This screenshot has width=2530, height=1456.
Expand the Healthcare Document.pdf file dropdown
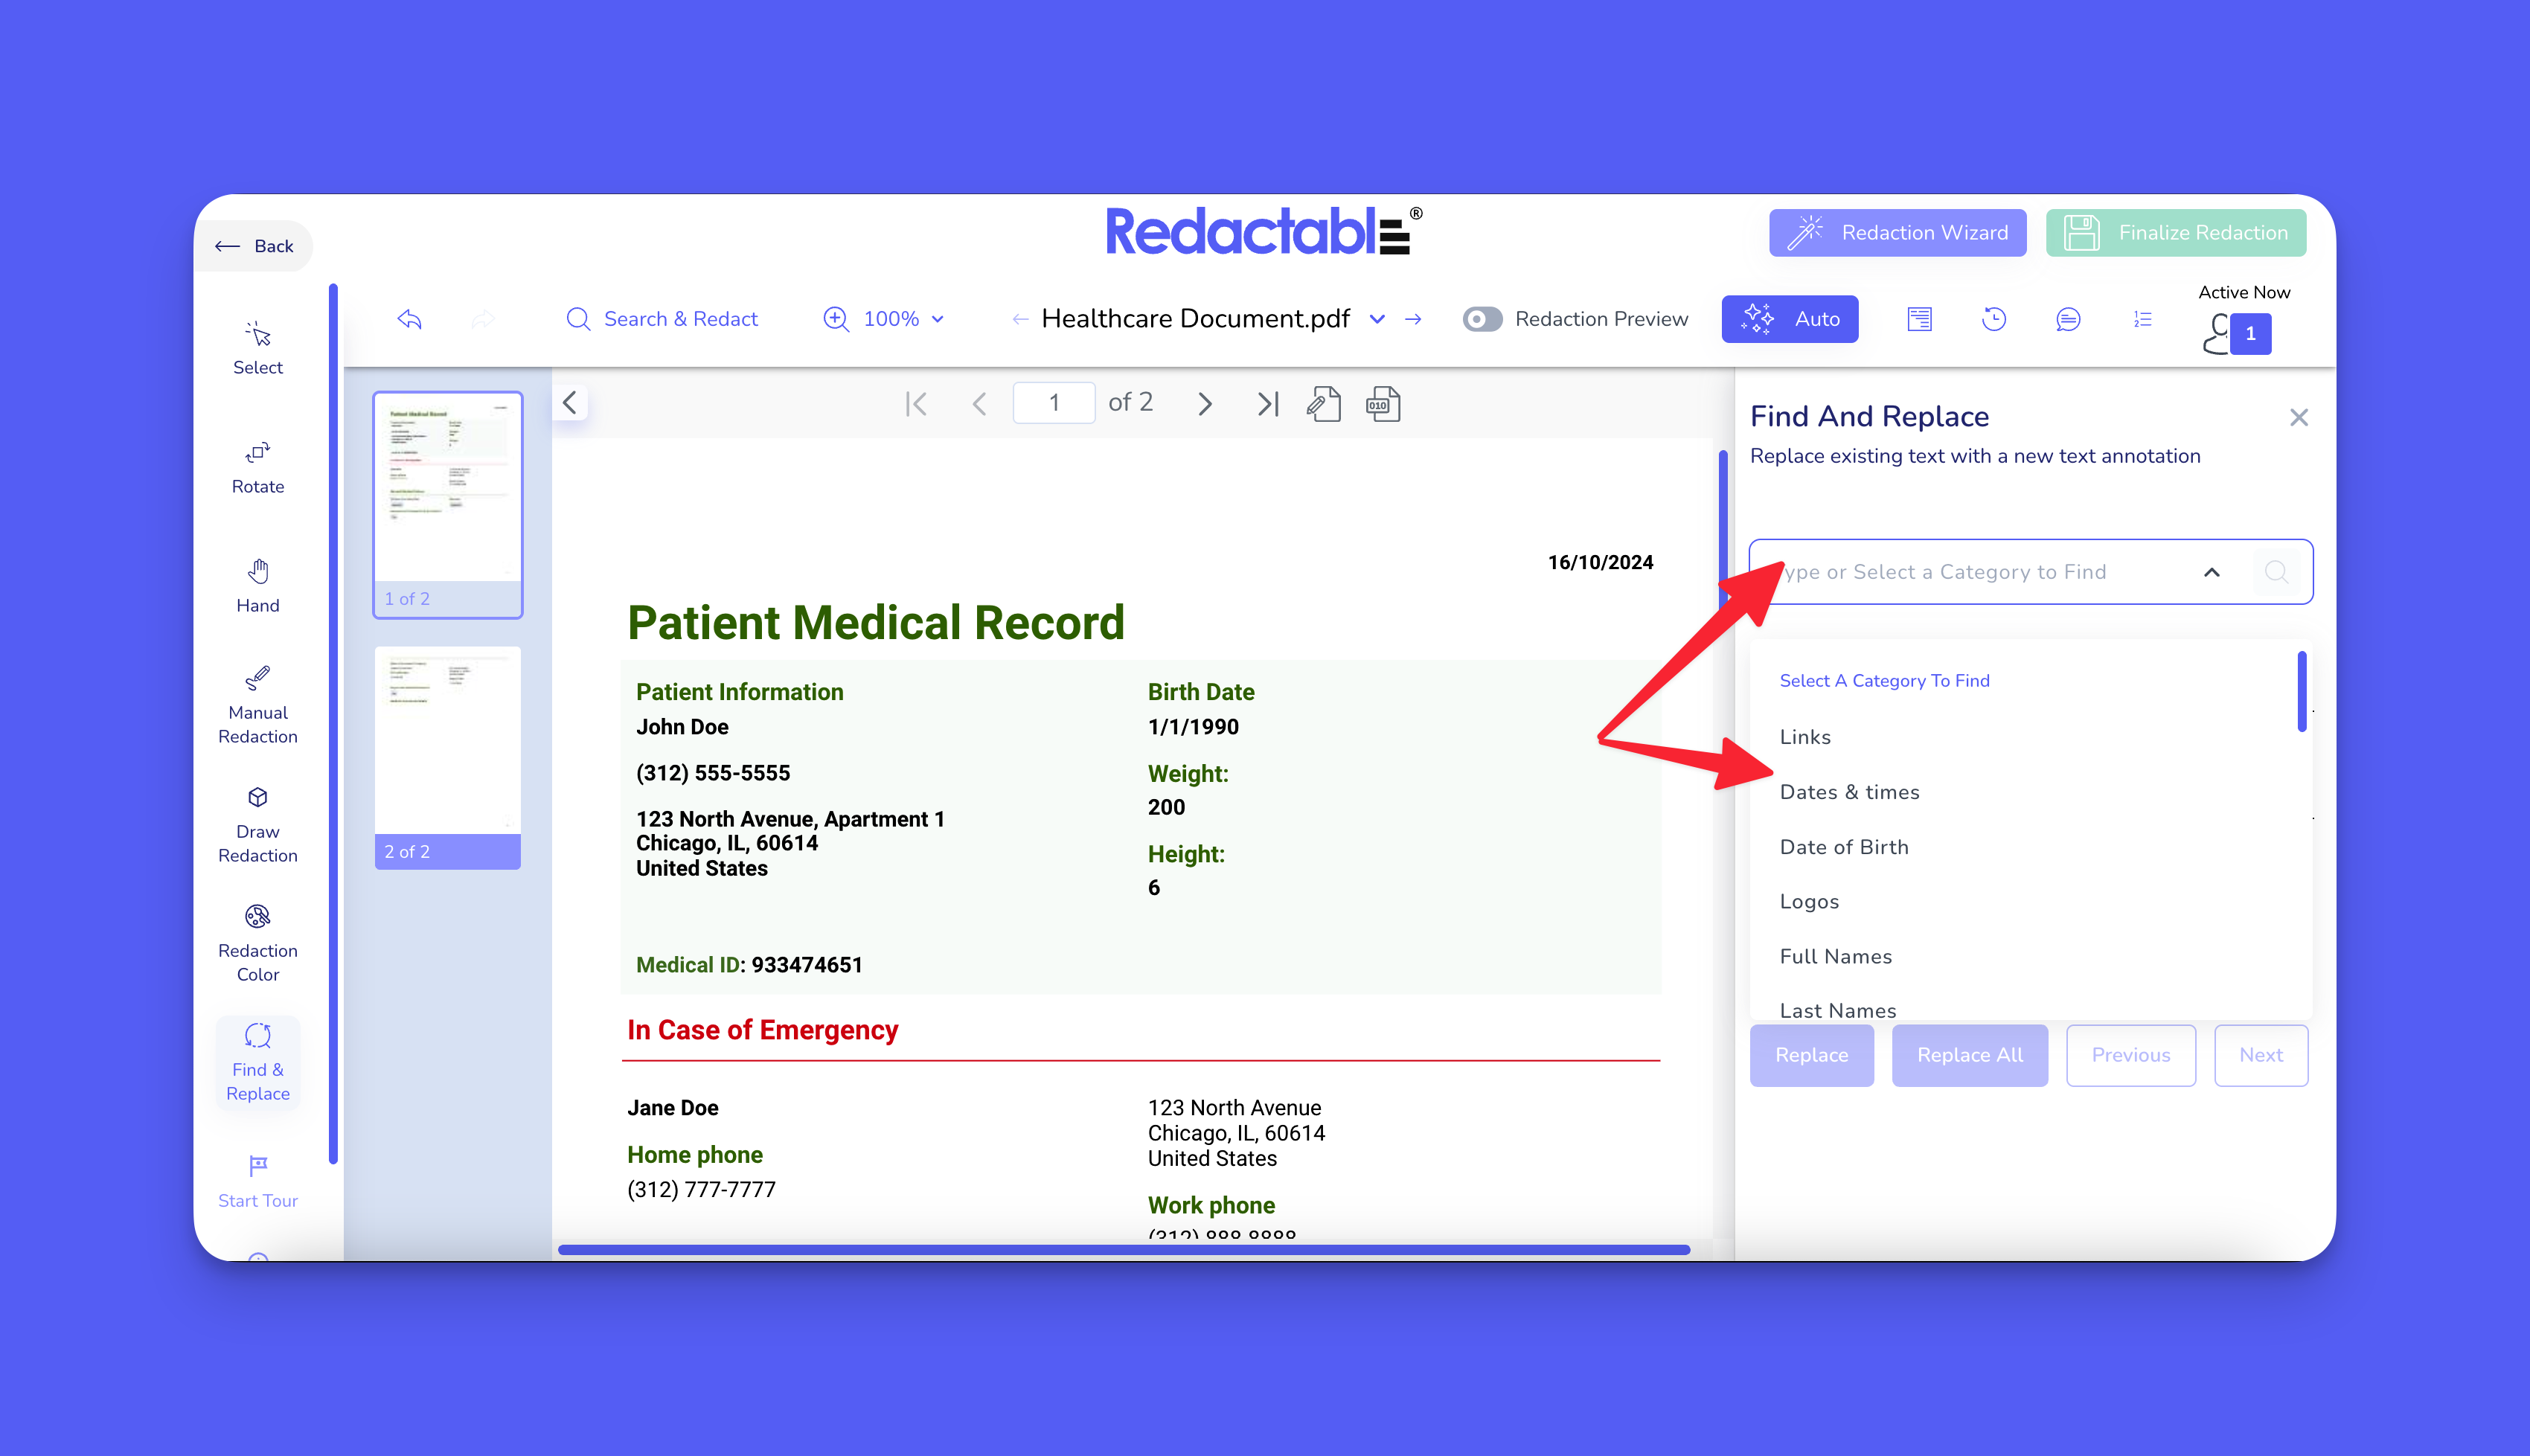1376,319
